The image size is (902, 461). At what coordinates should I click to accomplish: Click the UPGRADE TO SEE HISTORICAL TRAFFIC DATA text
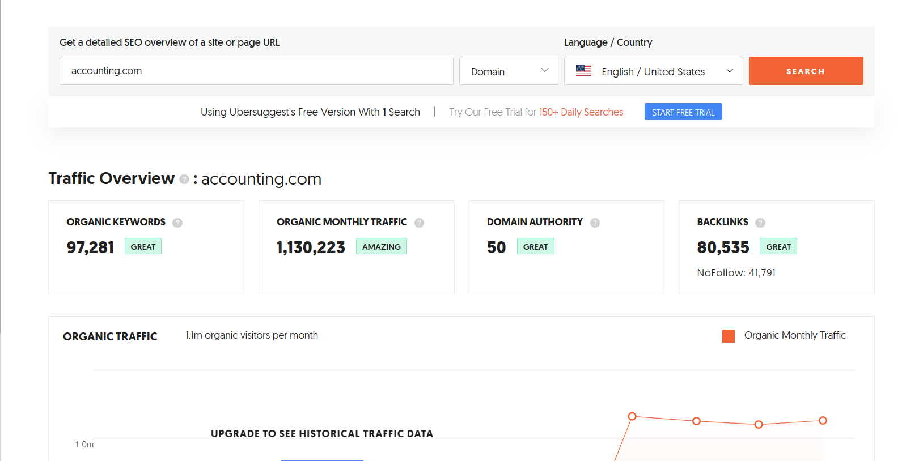click(x=322, y=434)
